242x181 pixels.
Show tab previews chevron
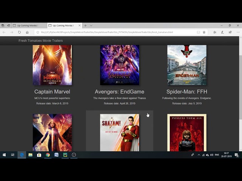pyautogui.click(x=91, y=26)
